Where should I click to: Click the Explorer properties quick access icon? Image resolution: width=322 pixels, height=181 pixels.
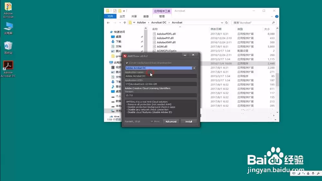[x=115, y=11]
